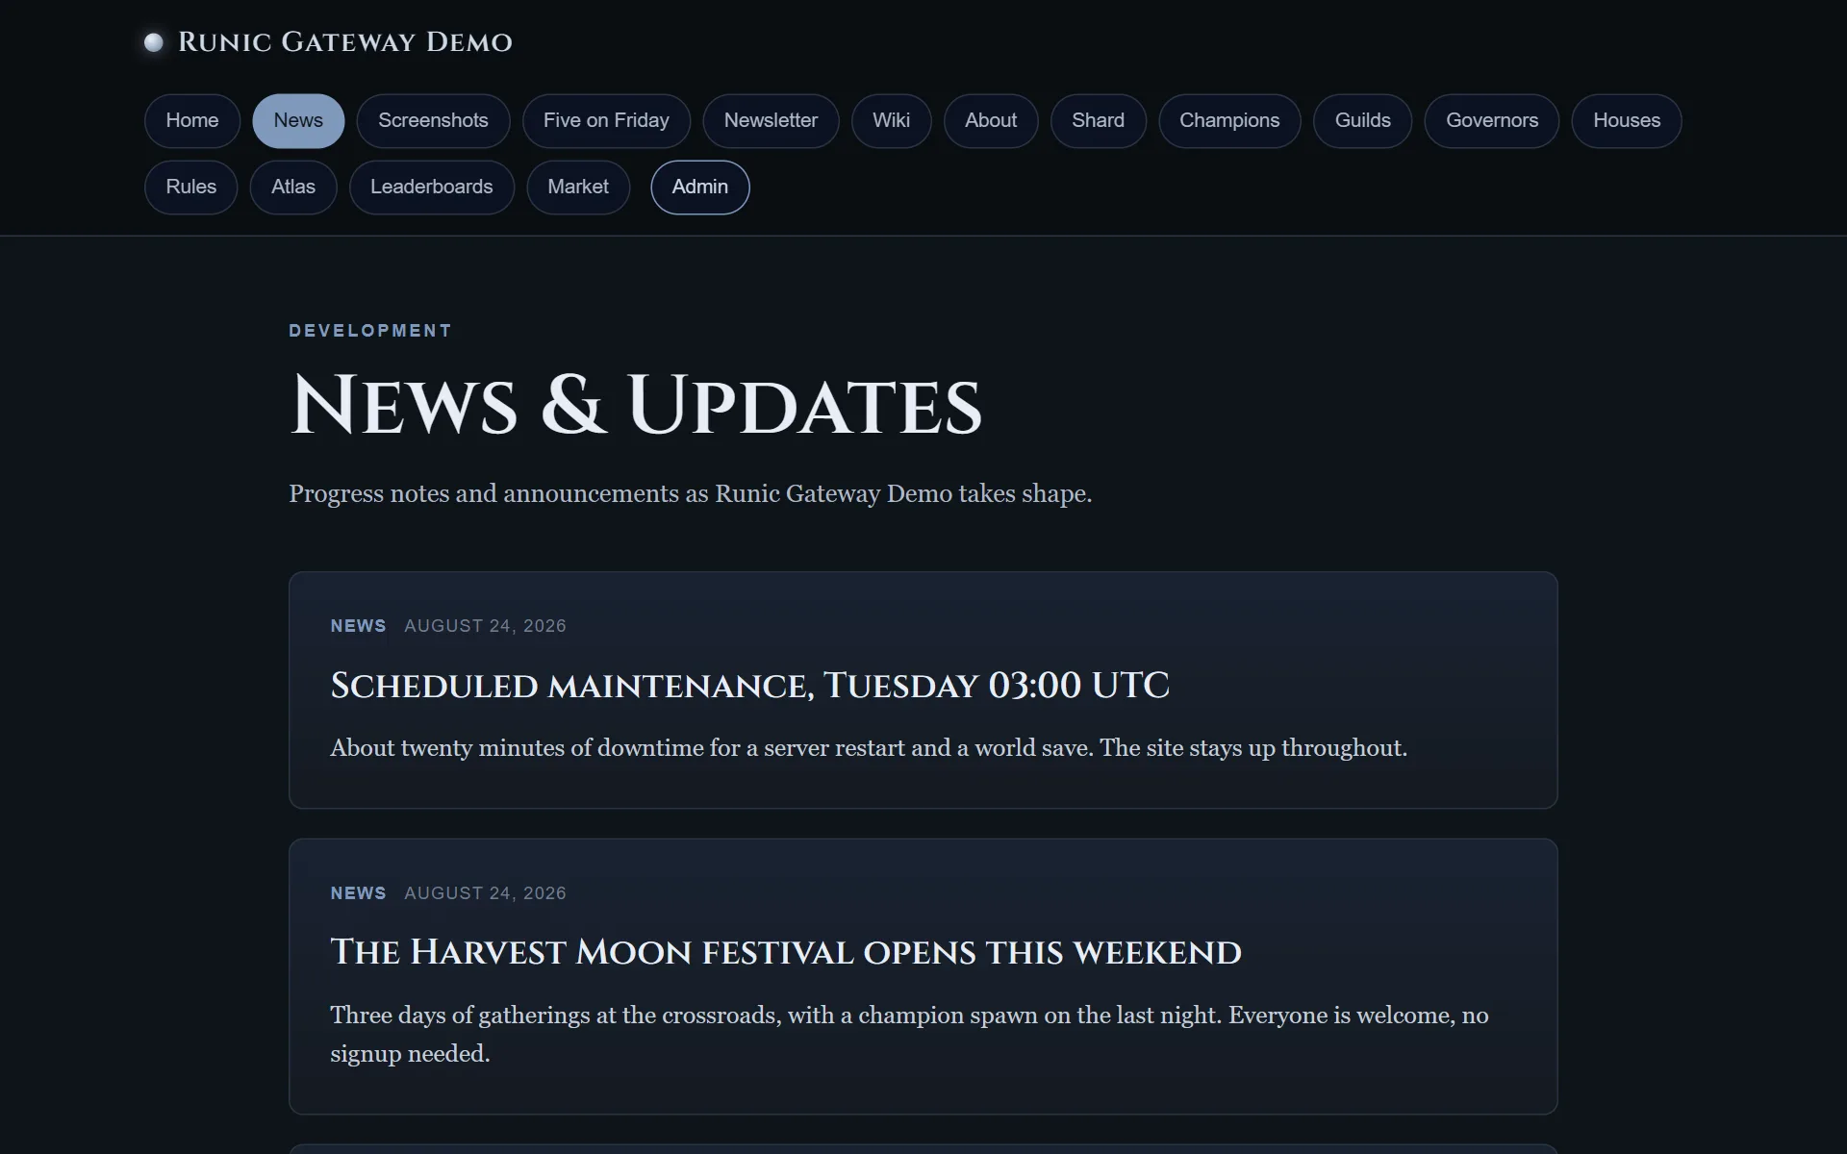The height and width of the screenshot is (1154, 1847).
Task: Click the News & Updates heading
Action: (636, 406)
